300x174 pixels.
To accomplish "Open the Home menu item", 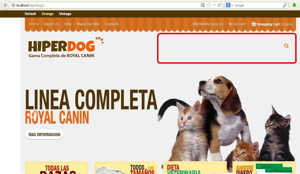I will 34,24.
